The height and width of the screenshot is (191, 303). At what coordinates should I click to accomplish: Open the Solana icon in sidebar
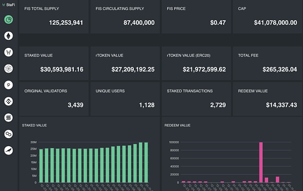click(9, 117)
